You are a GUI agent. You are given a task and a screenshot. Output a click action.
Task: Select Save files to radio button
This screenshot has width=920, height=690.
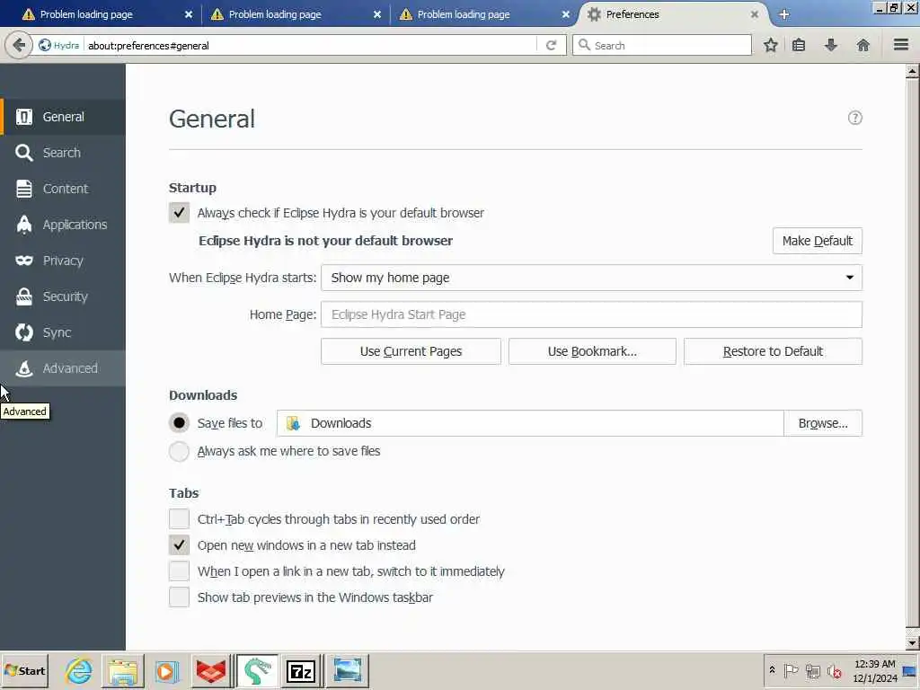click(x=179, y=423)
